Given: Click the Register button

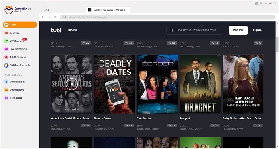Looking at the screenshot, I should (x=238, y=30).
